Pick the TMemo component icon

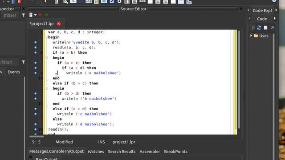coord(96,2)
